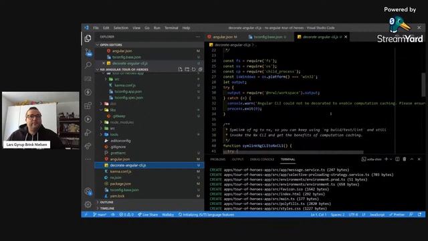Open Source Control view with blue badge
This screenshot has height=241, width=428.
(88, 52)
